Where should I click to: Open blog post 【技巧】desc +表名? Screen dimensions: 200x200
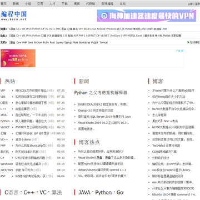click(165, 121)
